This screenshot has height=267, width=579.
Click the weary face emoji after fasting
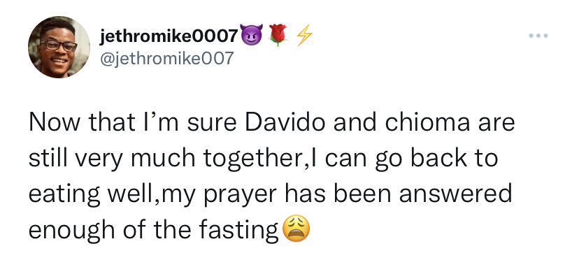tap(296, 229)
